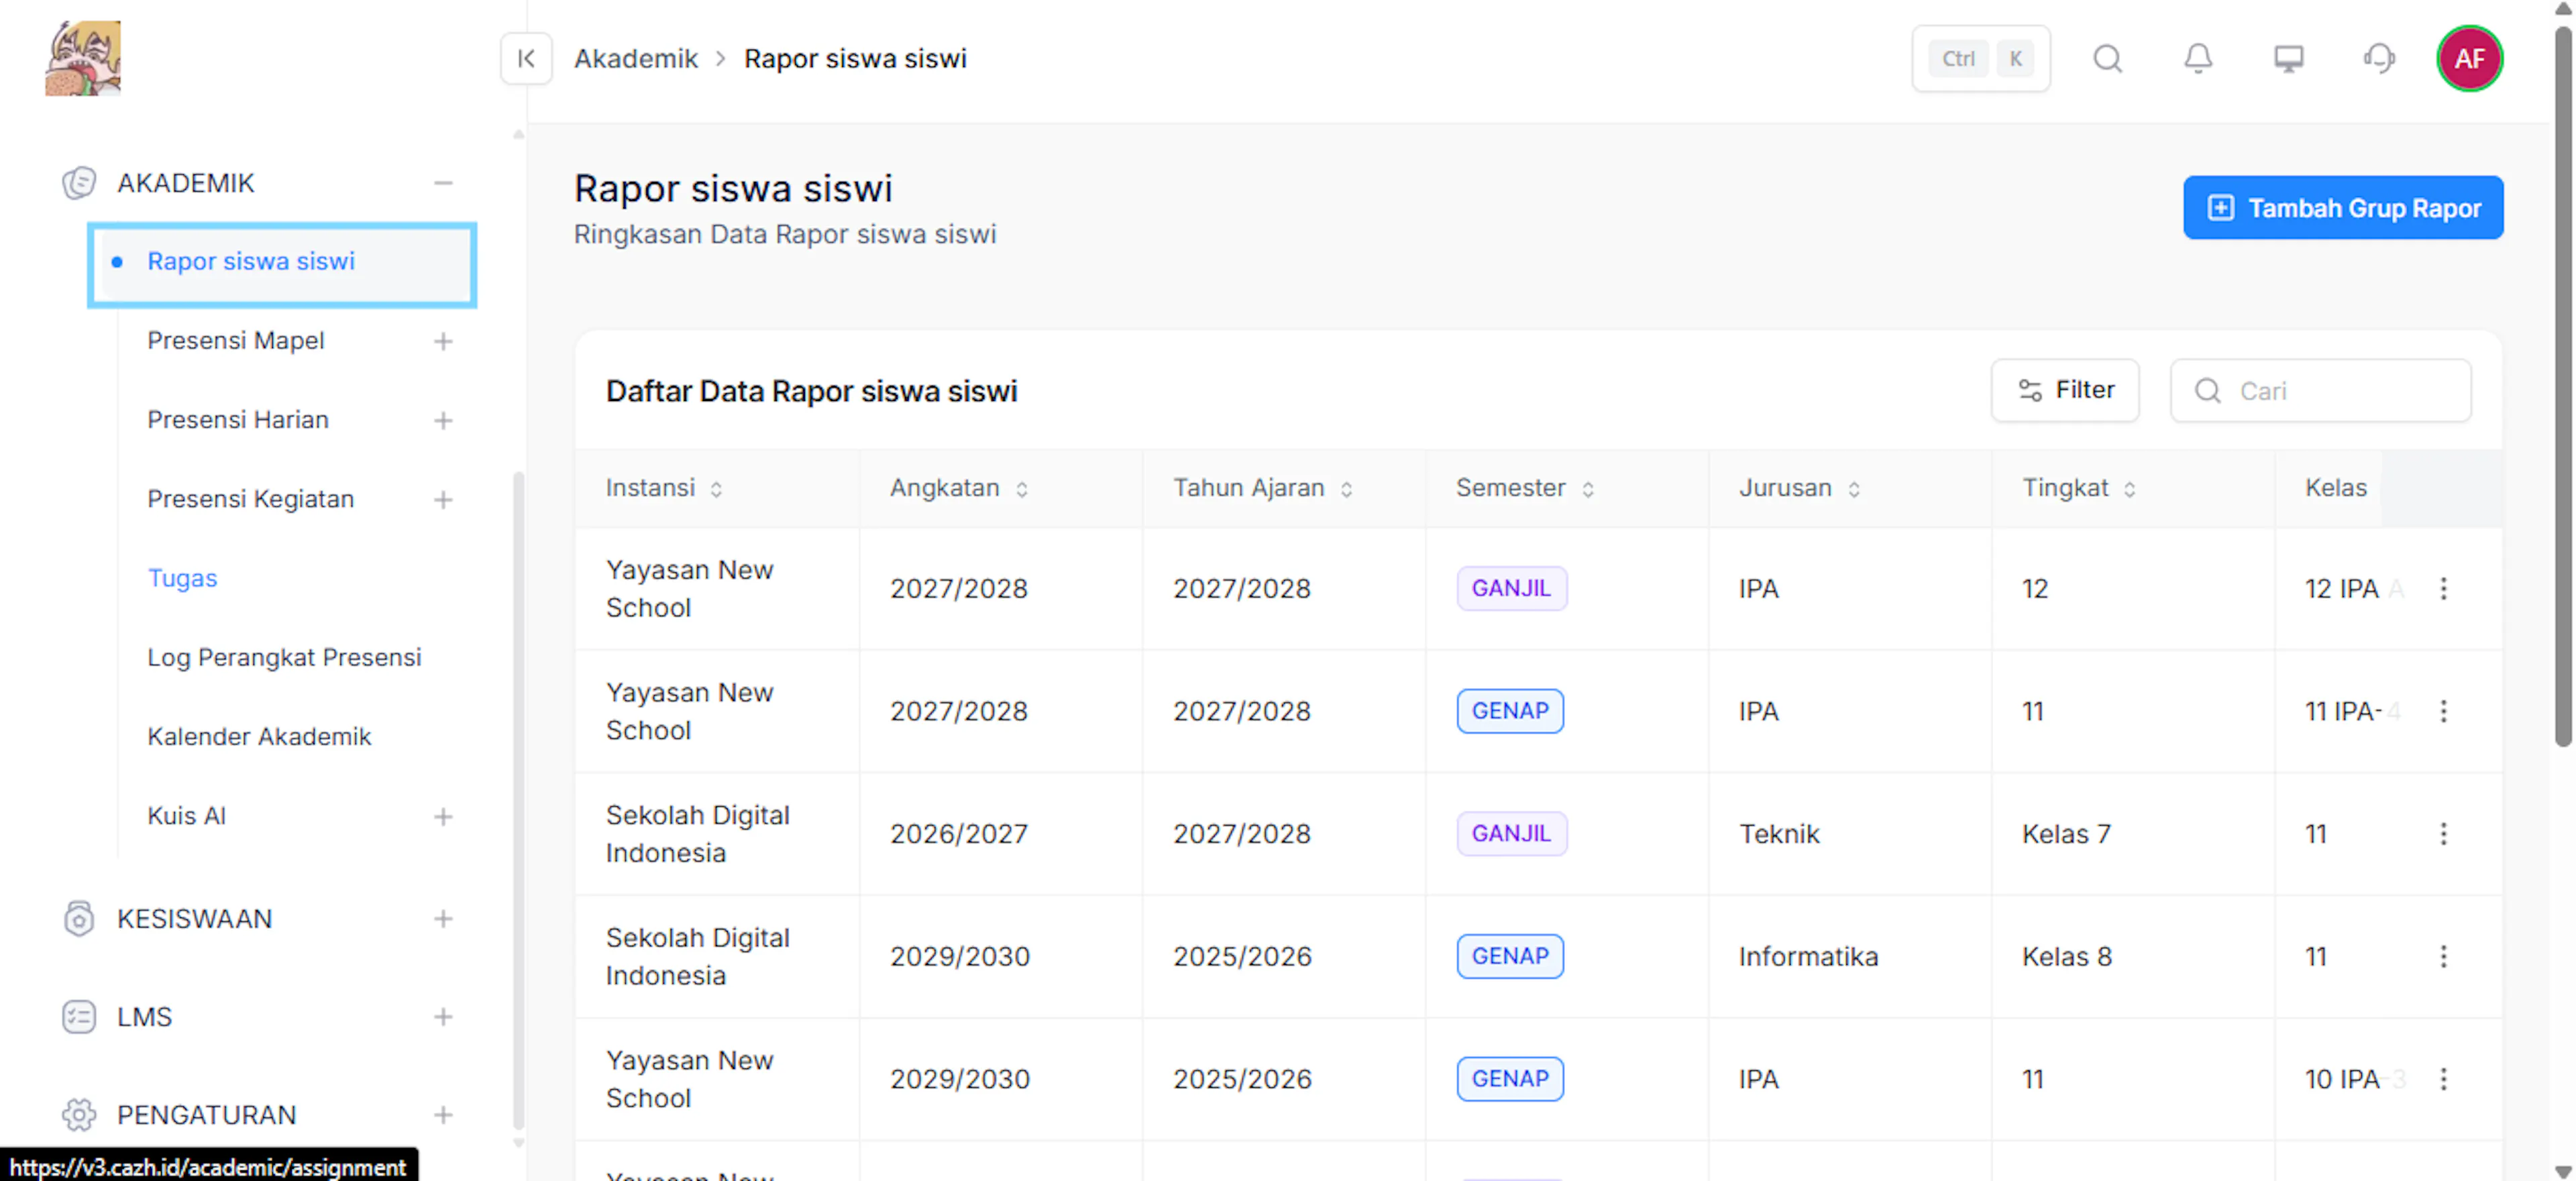The height and width of the screenshot is (1181, 2576).
Task: Click Kelas 8 in Tingkat column
Action: (2067, 957)
